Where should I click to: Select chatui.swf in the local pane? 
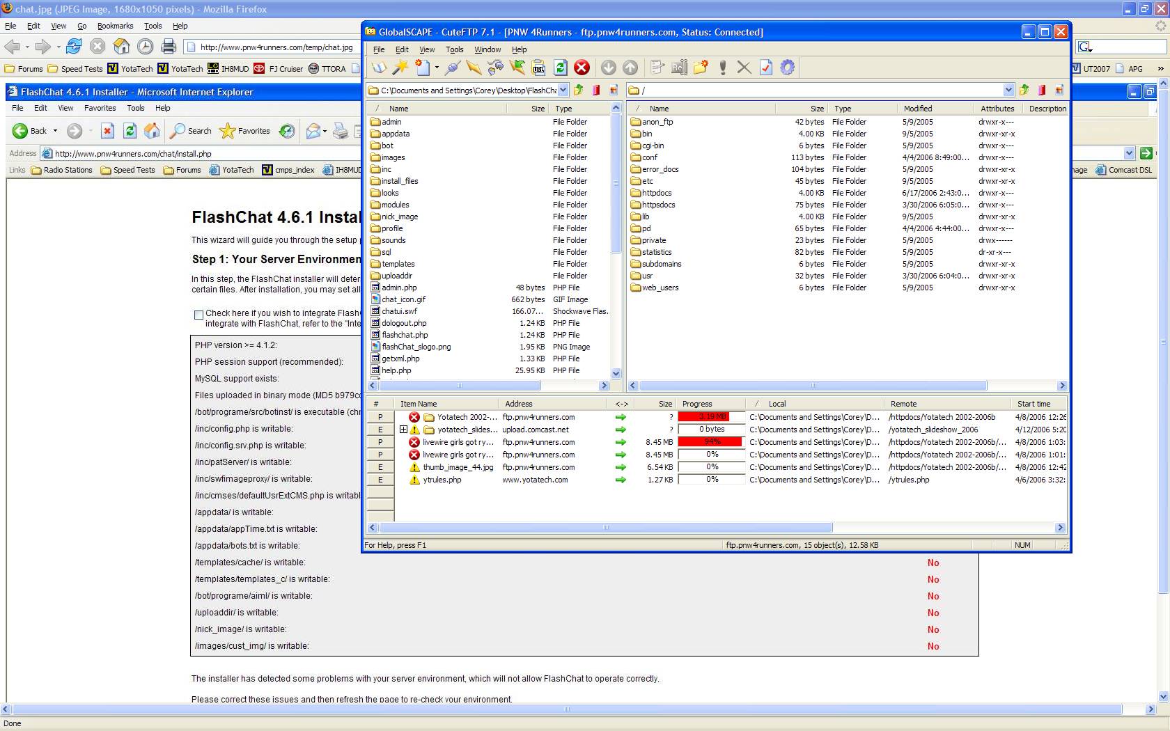click(x=399, y=311)
